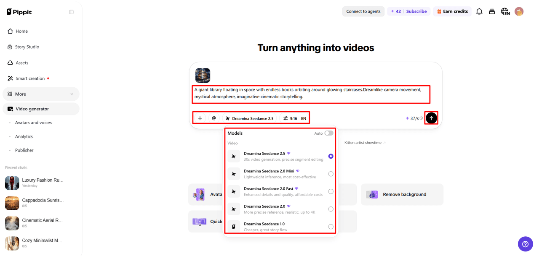This screenshot has height=256, width=539.
Task: Click the Avatar card icon
Action: pos(199,194)
